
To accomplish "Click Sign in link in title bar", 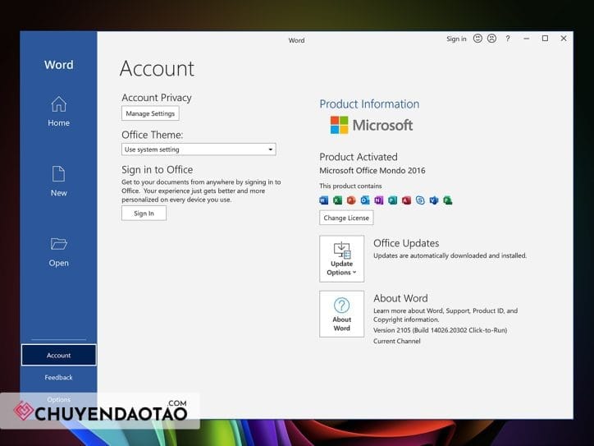I will click(456, 39).
